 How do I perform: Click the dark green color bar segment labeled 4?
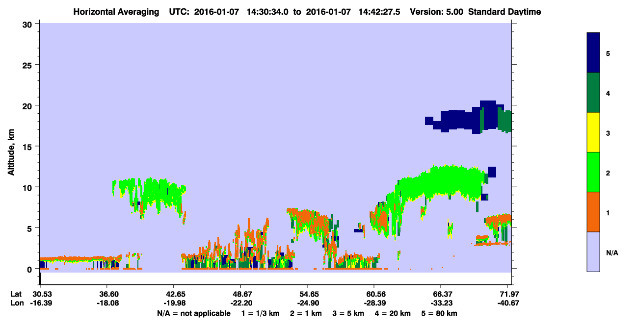click(593, 93)
